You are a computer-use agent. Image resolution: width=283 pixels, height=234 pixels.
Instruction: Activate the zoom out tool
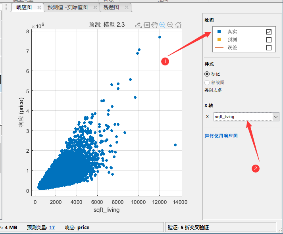point(170,25)
